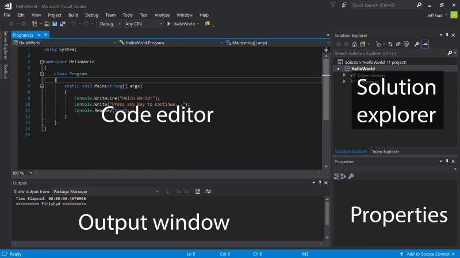Click the feedback icon beside Quick Launch
460x258 pixels.
tap(344, 5)
